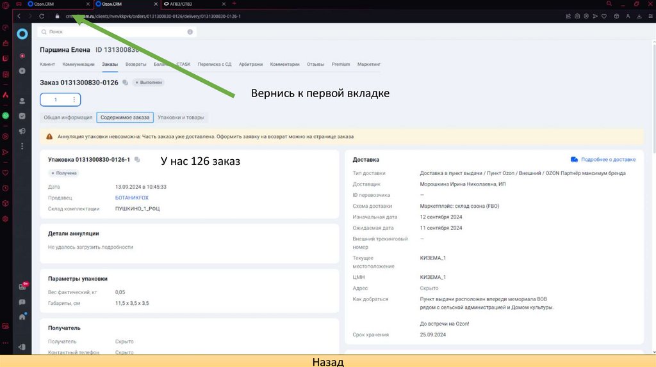
Task: Open the Комментарии tab
Action: pyautogui.click(x=284, y=65)
